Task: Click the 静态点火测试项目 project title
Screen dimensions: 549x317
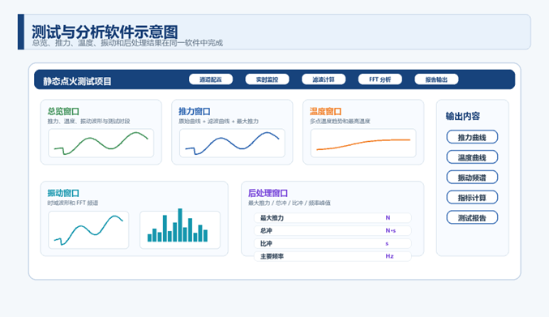Action: pos(77,81)
